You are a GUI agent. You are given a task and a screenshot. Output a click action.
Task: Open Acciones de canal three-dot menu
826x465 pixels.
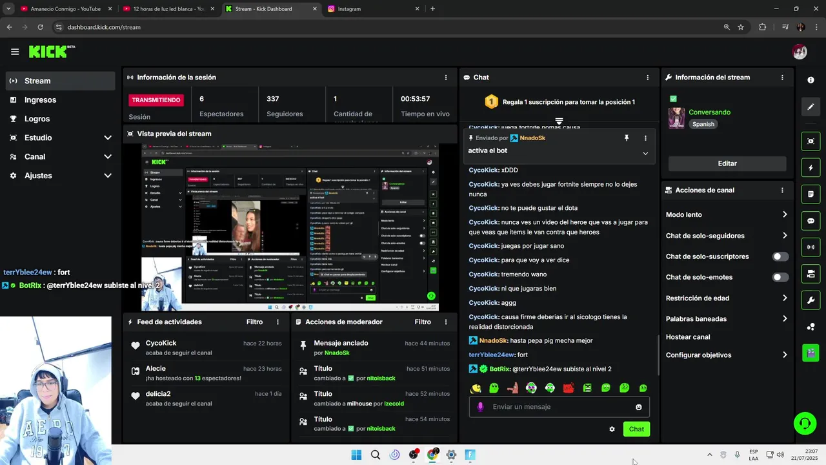pyautogui.click(x=782, y=191)
